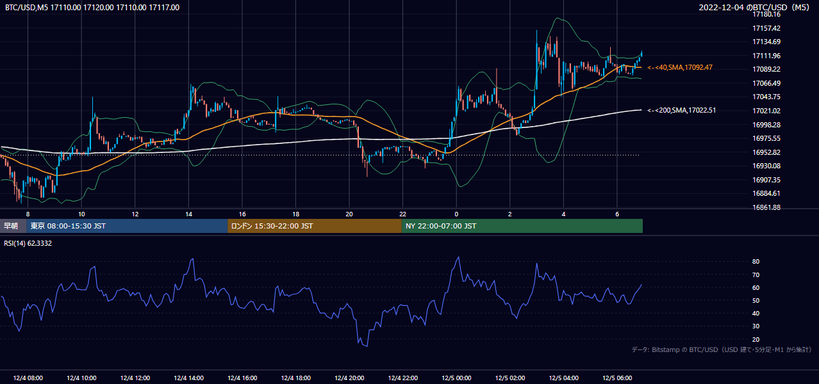Select the 17021.02 price axis label

[x=766, y=111]
